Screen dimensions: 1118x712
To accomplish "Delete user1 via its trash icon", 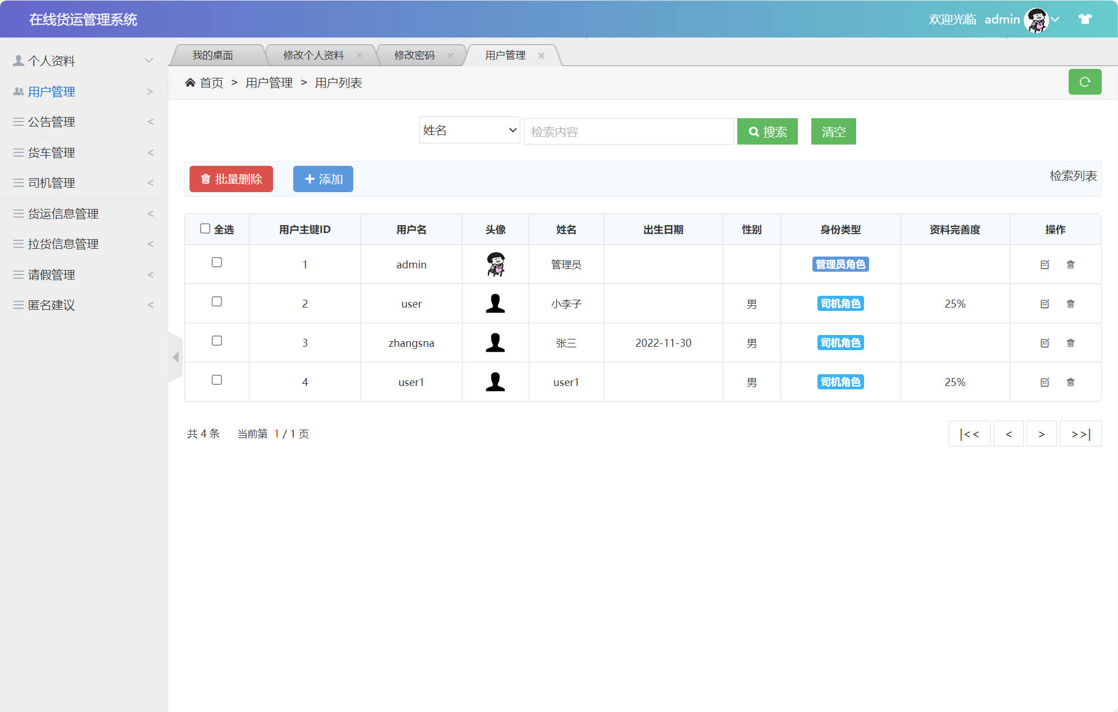I will coord(1071,381).
